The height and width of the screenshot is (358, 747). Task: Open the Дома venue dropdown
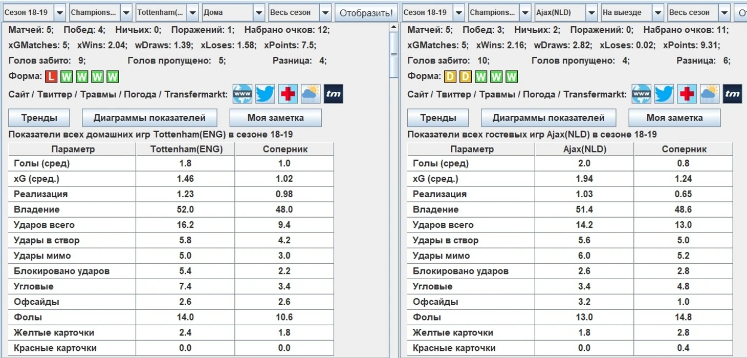[233, 12]
